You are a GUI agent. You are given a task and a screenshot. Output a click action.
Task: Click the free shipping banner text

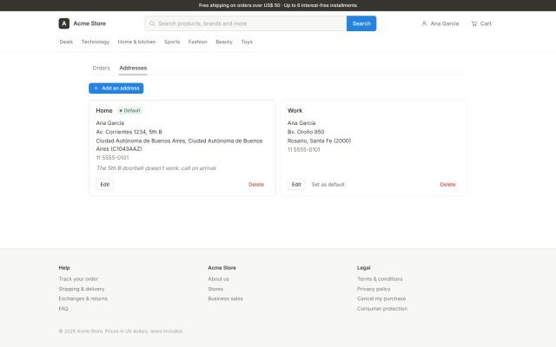[278, 5]
